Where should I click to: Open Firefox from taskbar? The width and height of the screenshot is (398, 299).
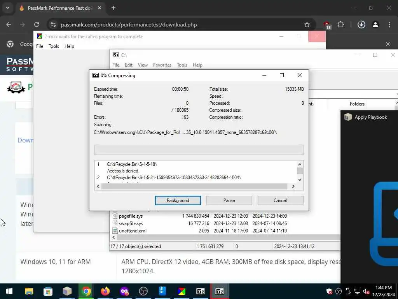click(x=105, y=291)
